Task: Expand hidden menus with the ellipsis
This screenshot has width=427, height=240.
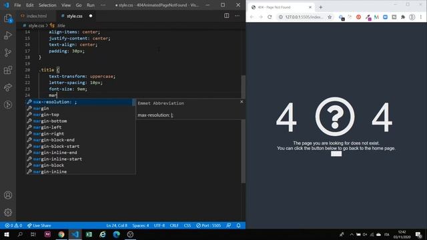Action: pos(103,5)
